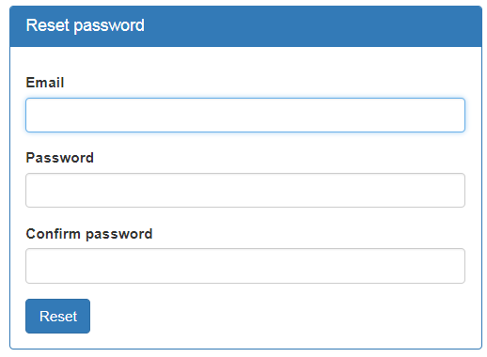Click the blue Reset button

(57, 316)
